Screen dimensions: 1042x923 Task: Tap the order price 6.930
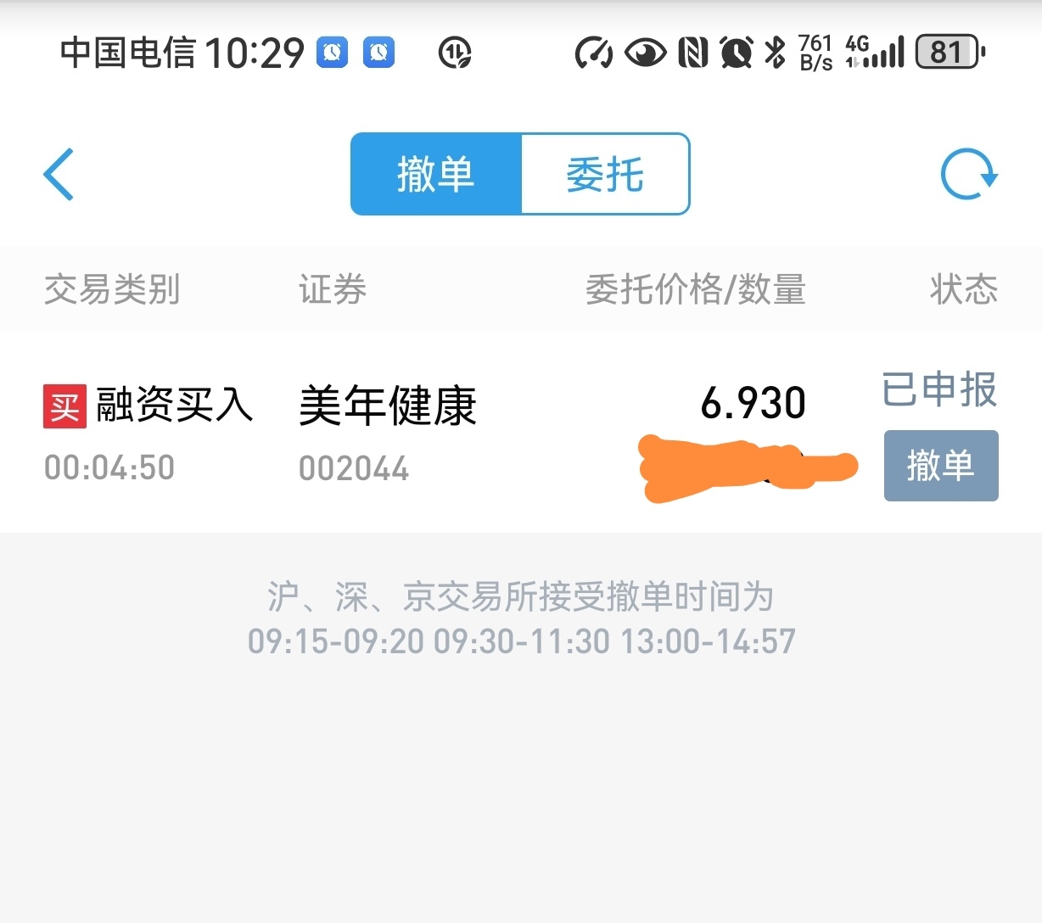[753, 403]
